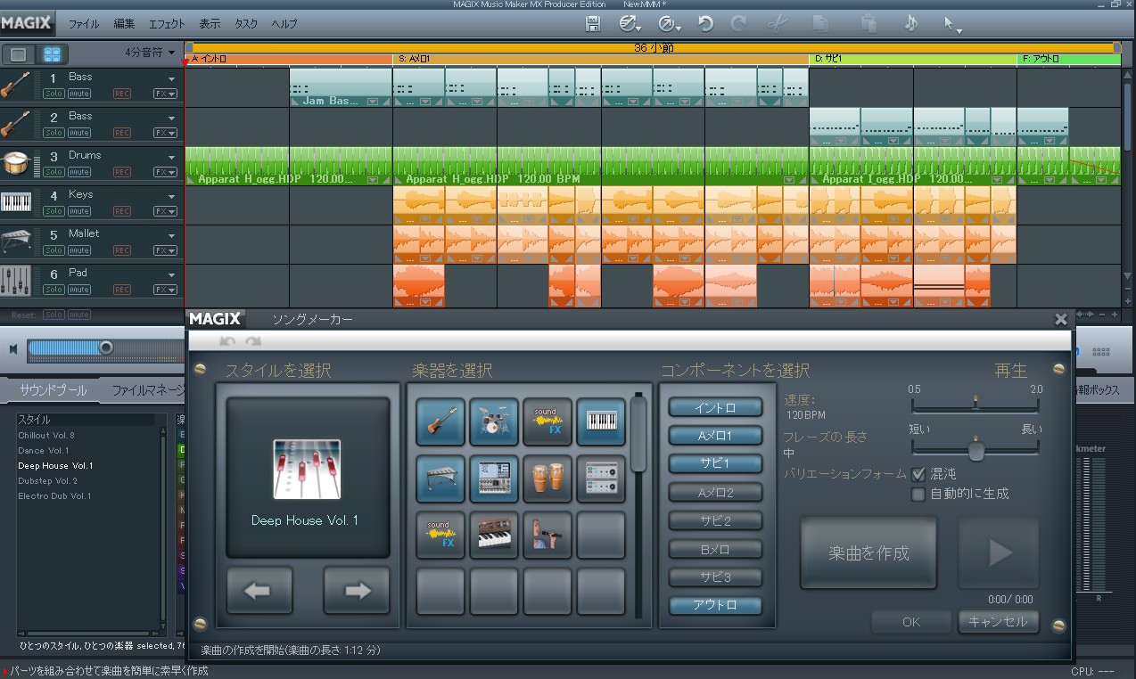Go to previous style with left arrow
The height and width of the screenshot is (679, 1136).
[x=259, y=591]
